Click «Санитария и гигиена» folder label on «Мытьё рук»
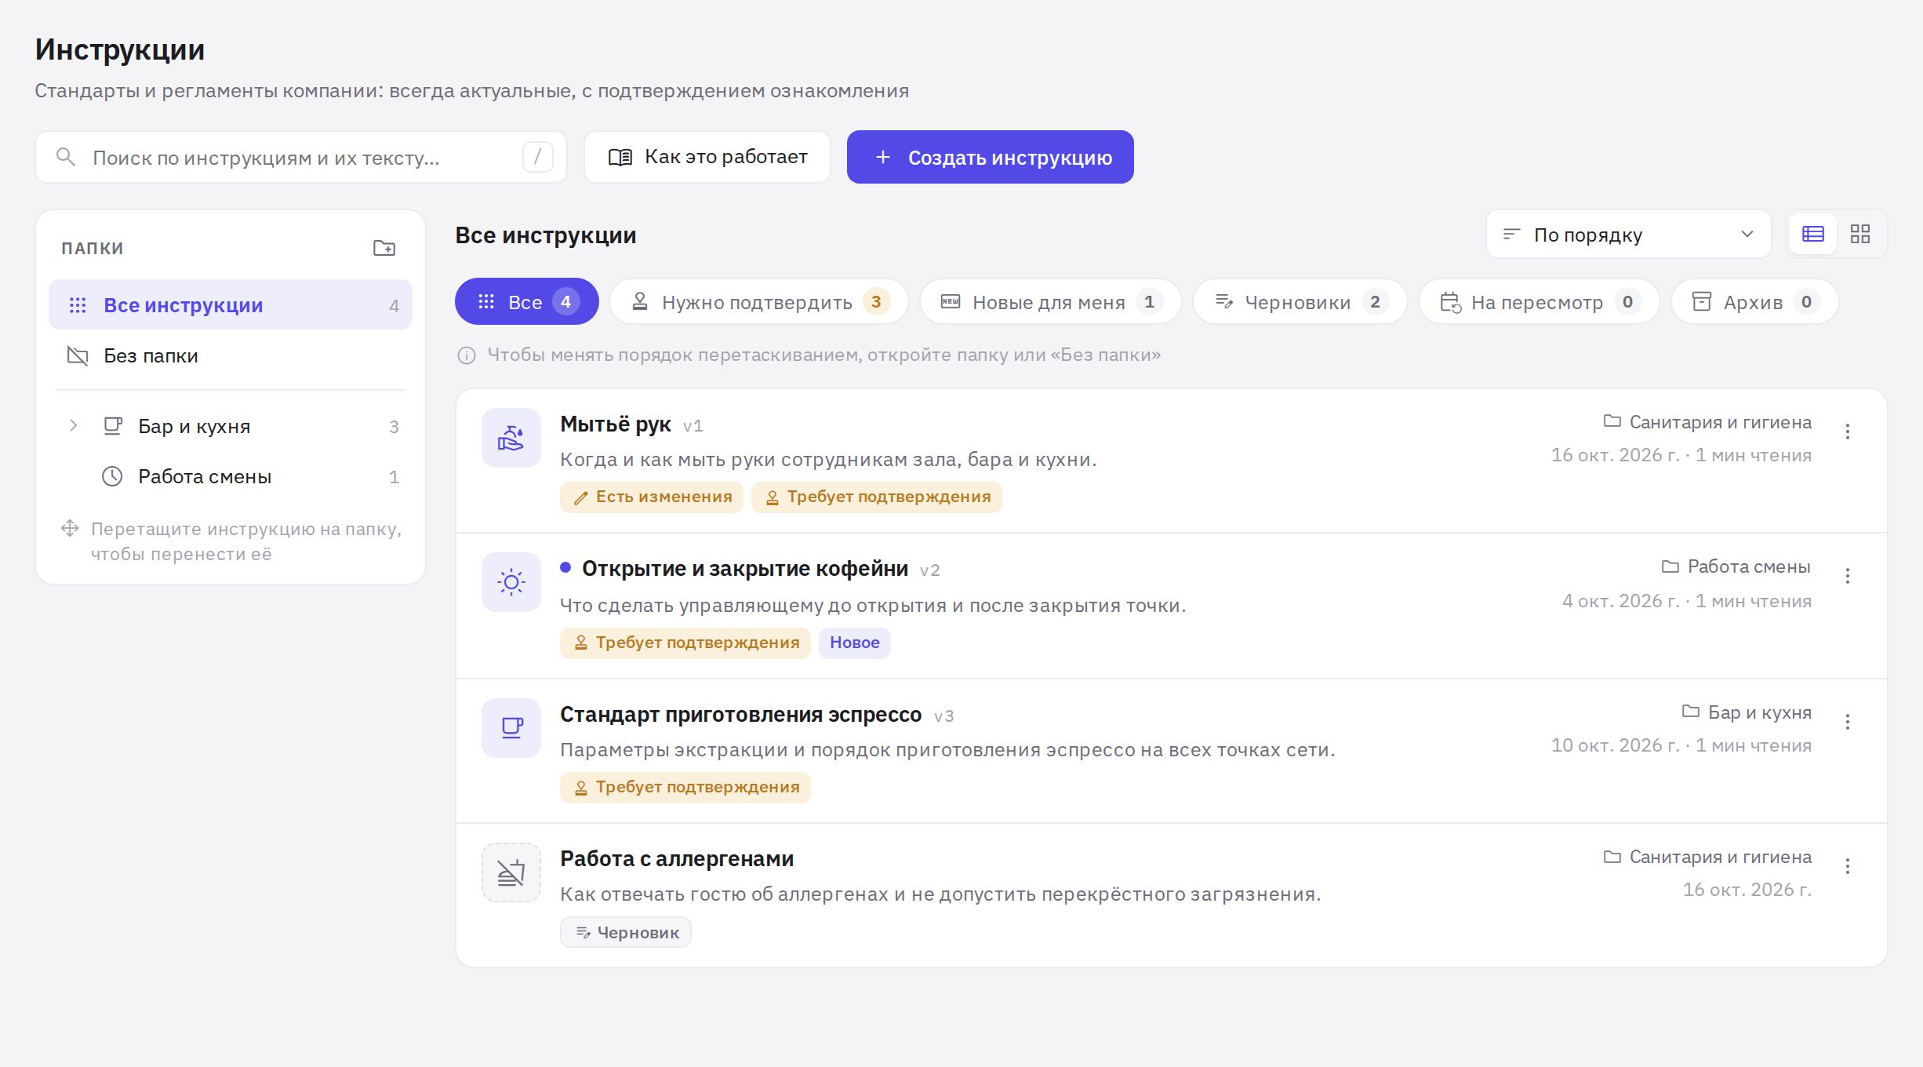 pos(1707,422)
